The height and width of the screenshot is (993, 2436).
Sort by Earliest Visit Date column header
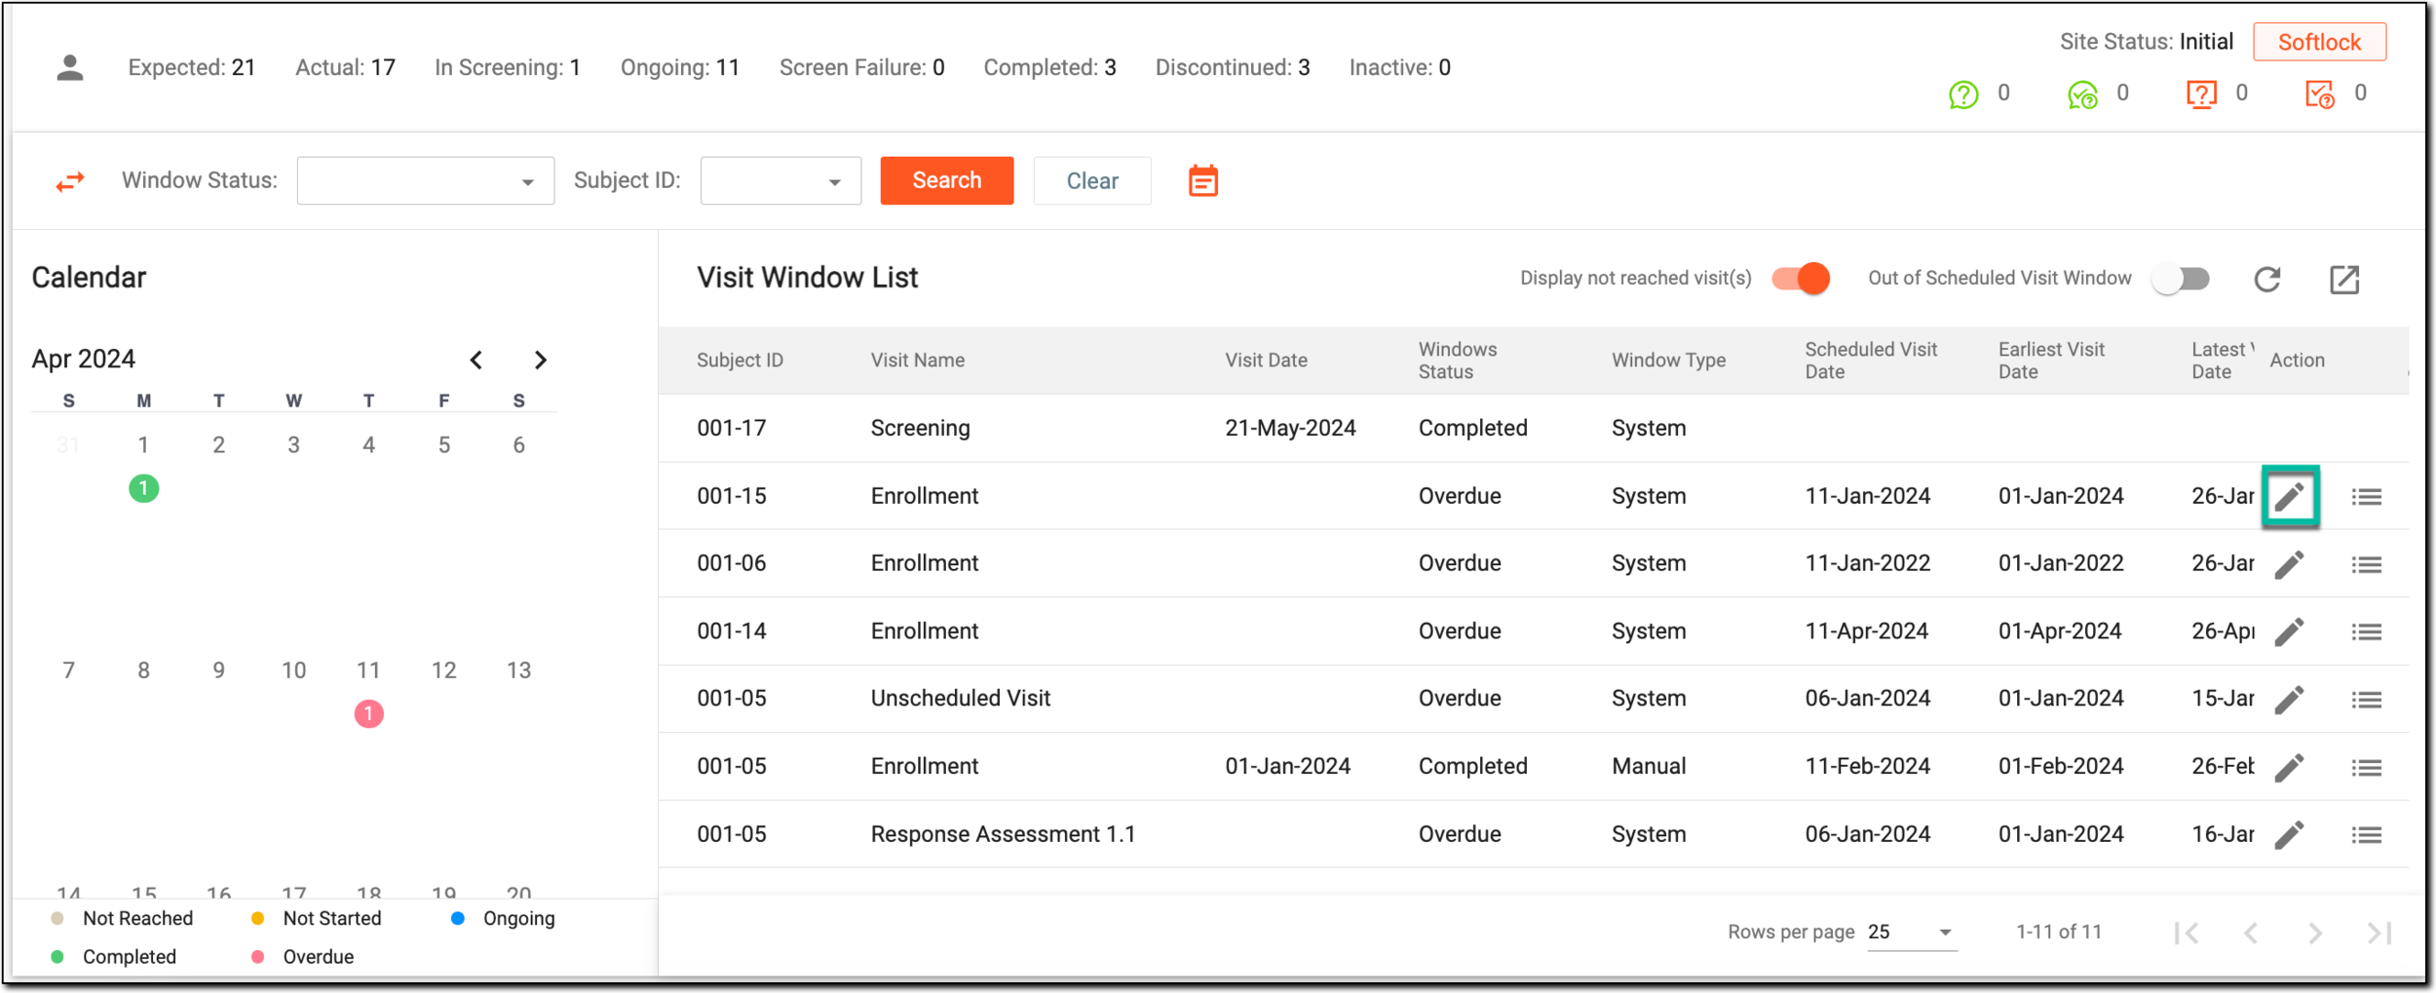tap(2051, 361)
